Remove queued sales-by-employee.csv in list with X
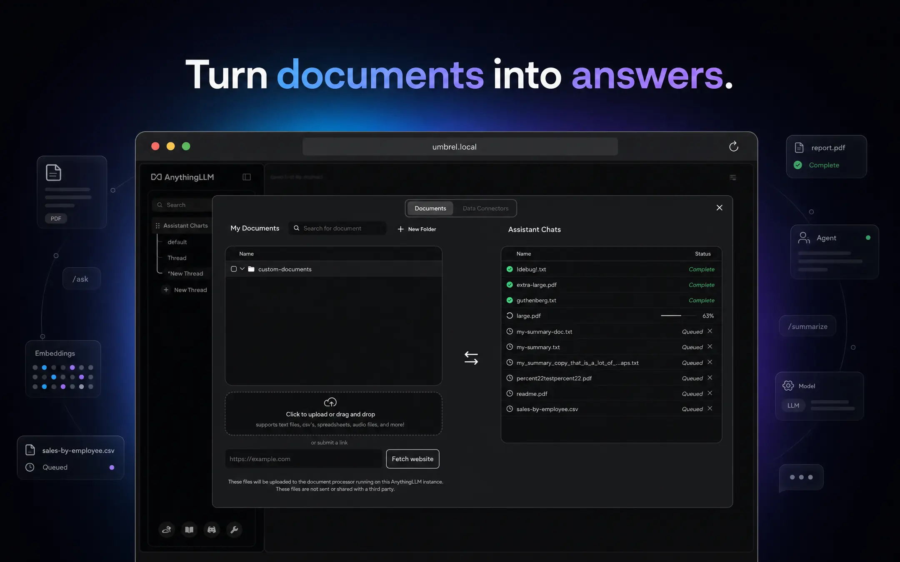900x562 pixels. coord(710,408)
